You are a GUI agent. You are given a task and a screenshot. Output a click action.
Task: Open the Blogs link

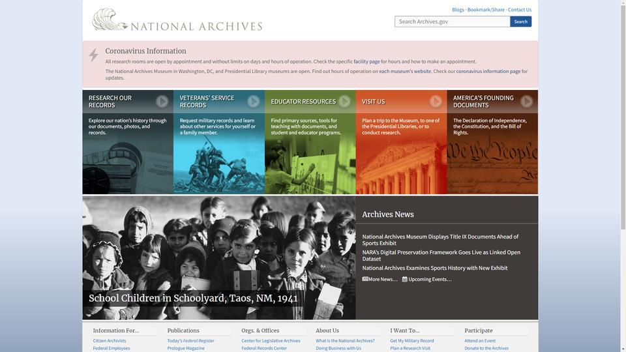[x=458, y=10]
